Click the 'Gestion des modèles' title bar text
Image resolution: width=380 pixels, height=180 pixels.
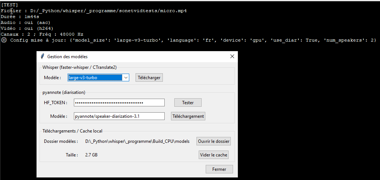pos(67,57)
